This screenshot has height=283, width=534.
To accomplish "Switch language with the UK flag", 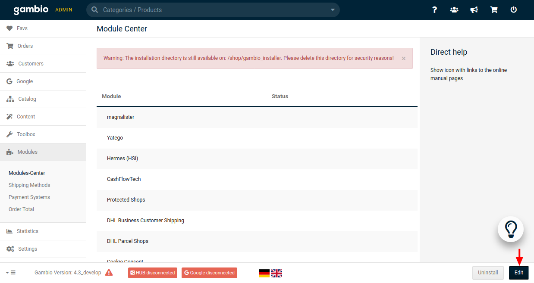I will point(276,273).
